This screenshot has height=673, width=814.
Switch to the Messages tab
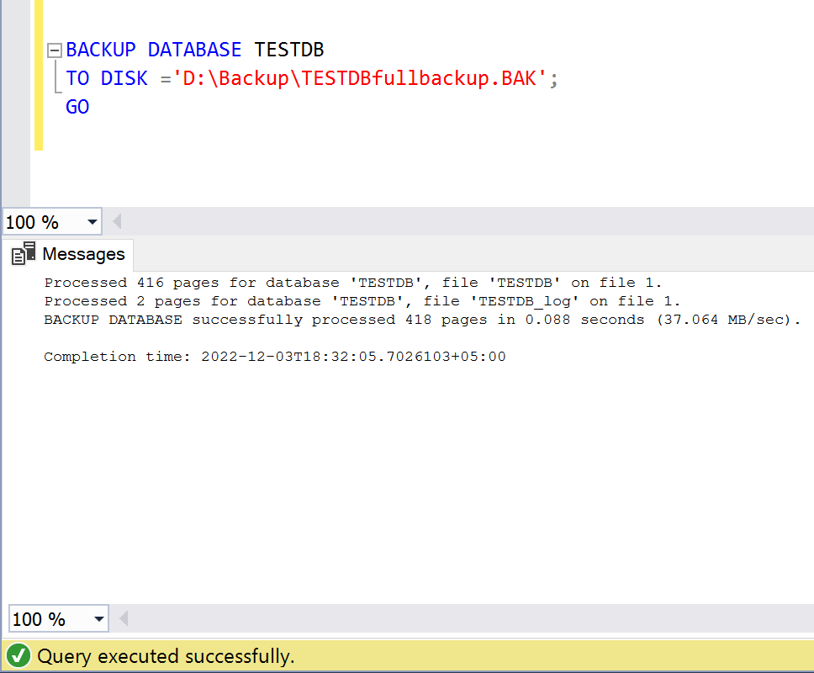coord(82,254)
